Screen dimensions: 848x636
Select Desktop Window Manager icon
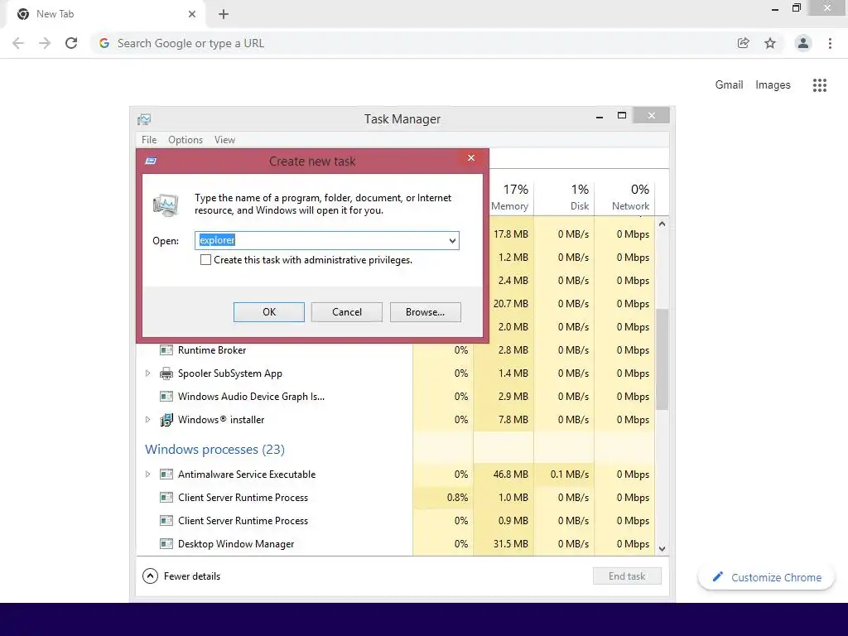(x=166, y=543)
